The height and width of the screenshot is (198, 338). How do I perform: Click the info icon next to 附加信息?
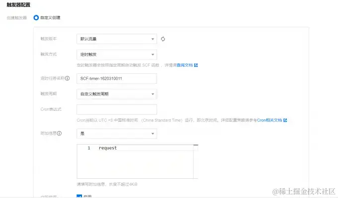click(59, 133)
